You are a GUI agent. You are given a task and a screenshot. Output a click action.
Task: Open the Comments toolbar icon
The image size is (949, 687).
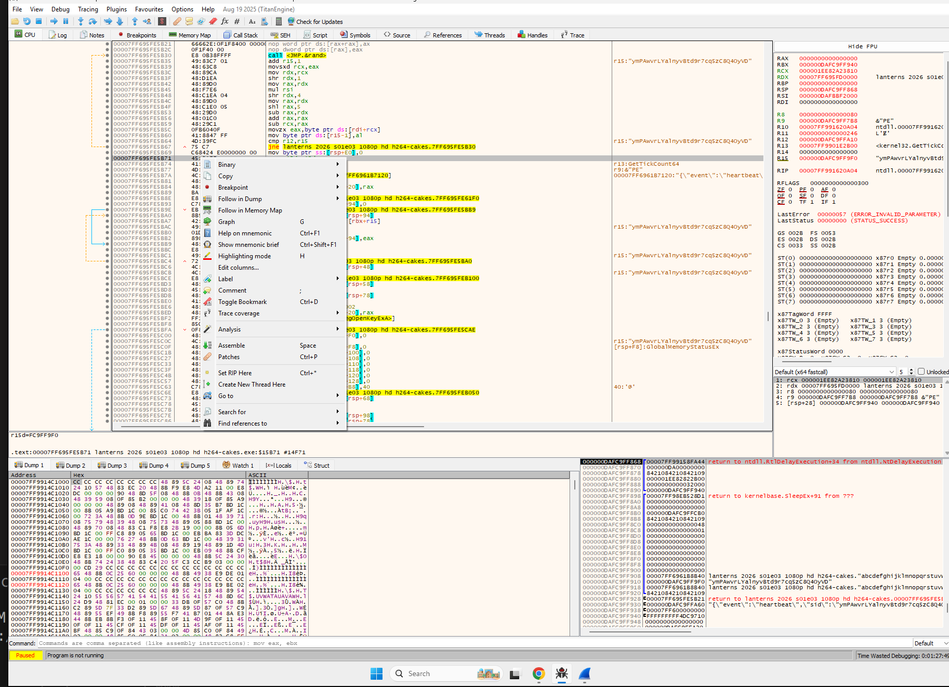point(189,21)
